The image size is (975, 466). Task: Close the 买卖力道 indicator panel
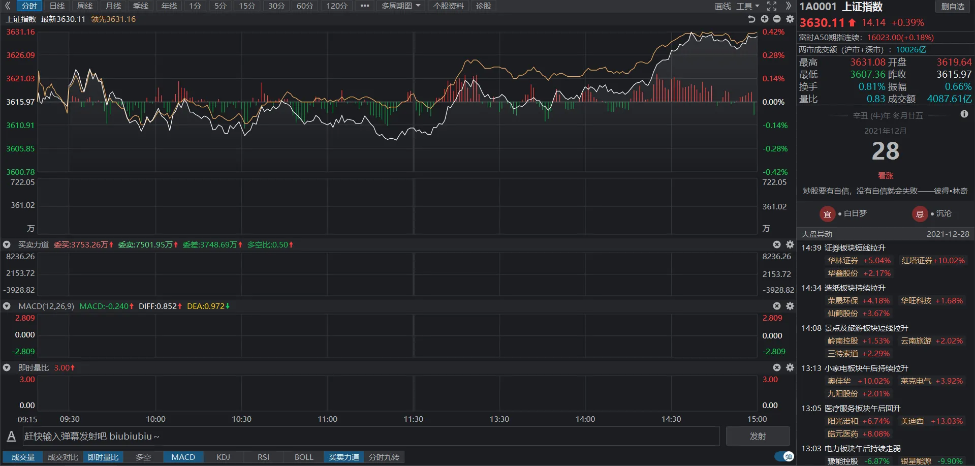777,244
